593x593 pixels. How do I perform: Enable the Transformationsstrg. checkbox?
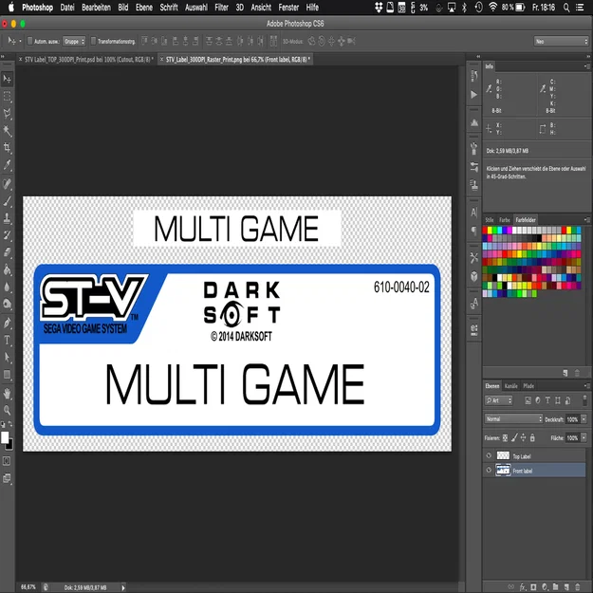click(93, 41)
